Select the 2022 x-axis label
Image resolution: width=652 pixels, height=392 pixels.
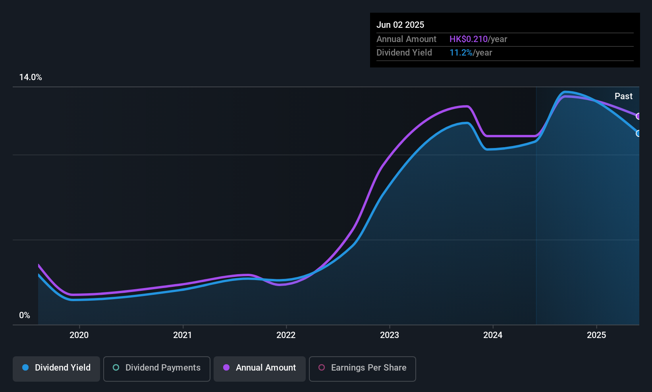(286, 335)
